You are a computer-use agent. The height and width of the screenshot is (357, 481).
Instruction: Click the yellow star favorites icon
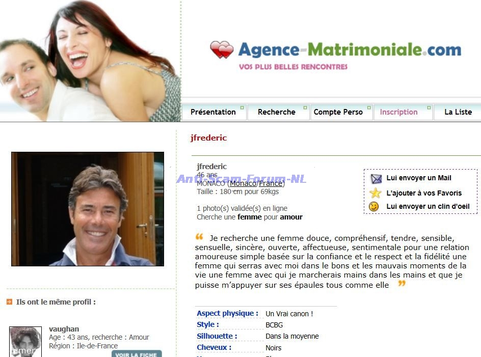pyautogui.click(x=375, y=193)
